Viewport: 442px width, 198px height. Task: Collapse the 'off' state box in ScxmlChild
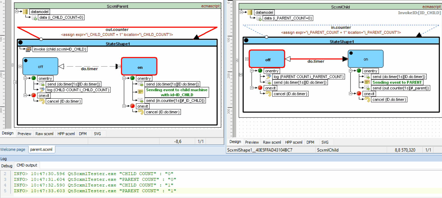[247, 59]
